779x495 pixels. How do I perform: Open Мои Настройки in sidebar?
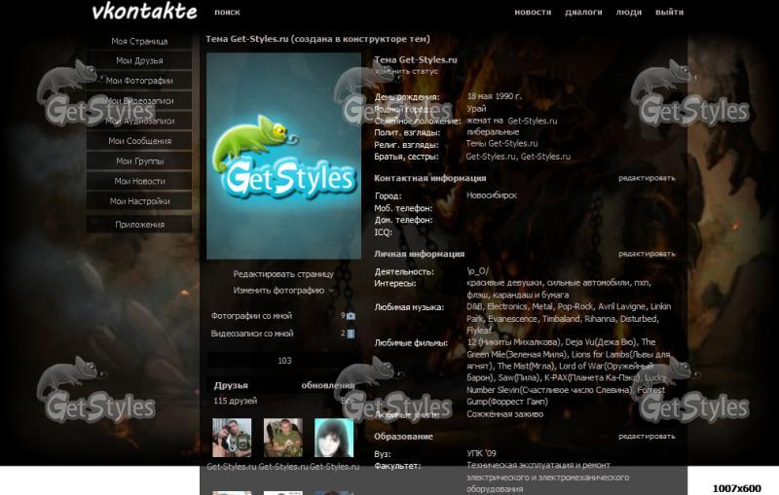(139, 201)
